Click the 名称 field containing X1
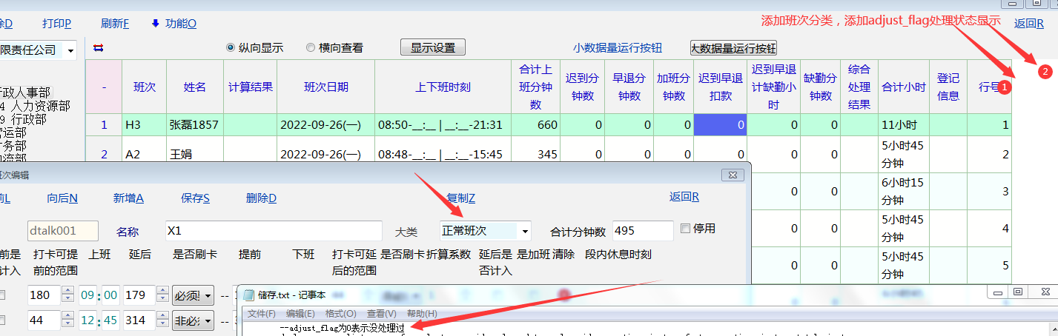 click(x=273, y=231)
